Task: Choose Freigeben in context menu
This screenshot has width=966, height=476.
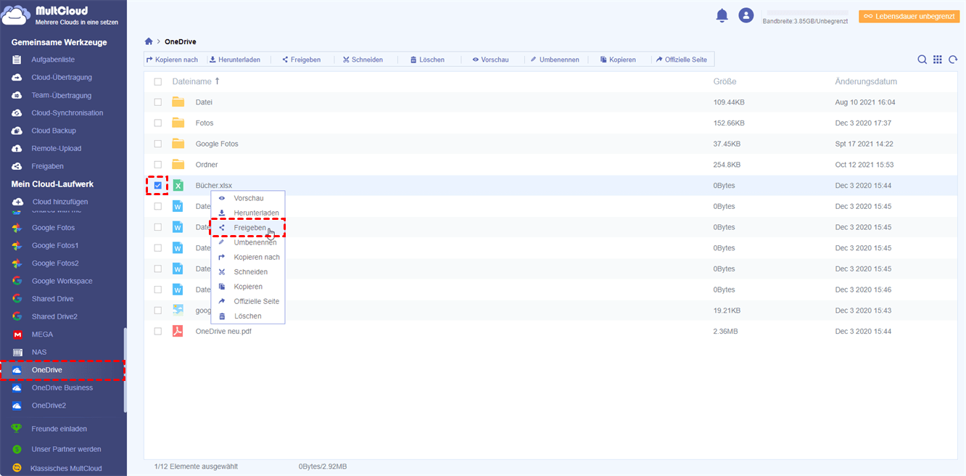Action: [x=248, y=228]
